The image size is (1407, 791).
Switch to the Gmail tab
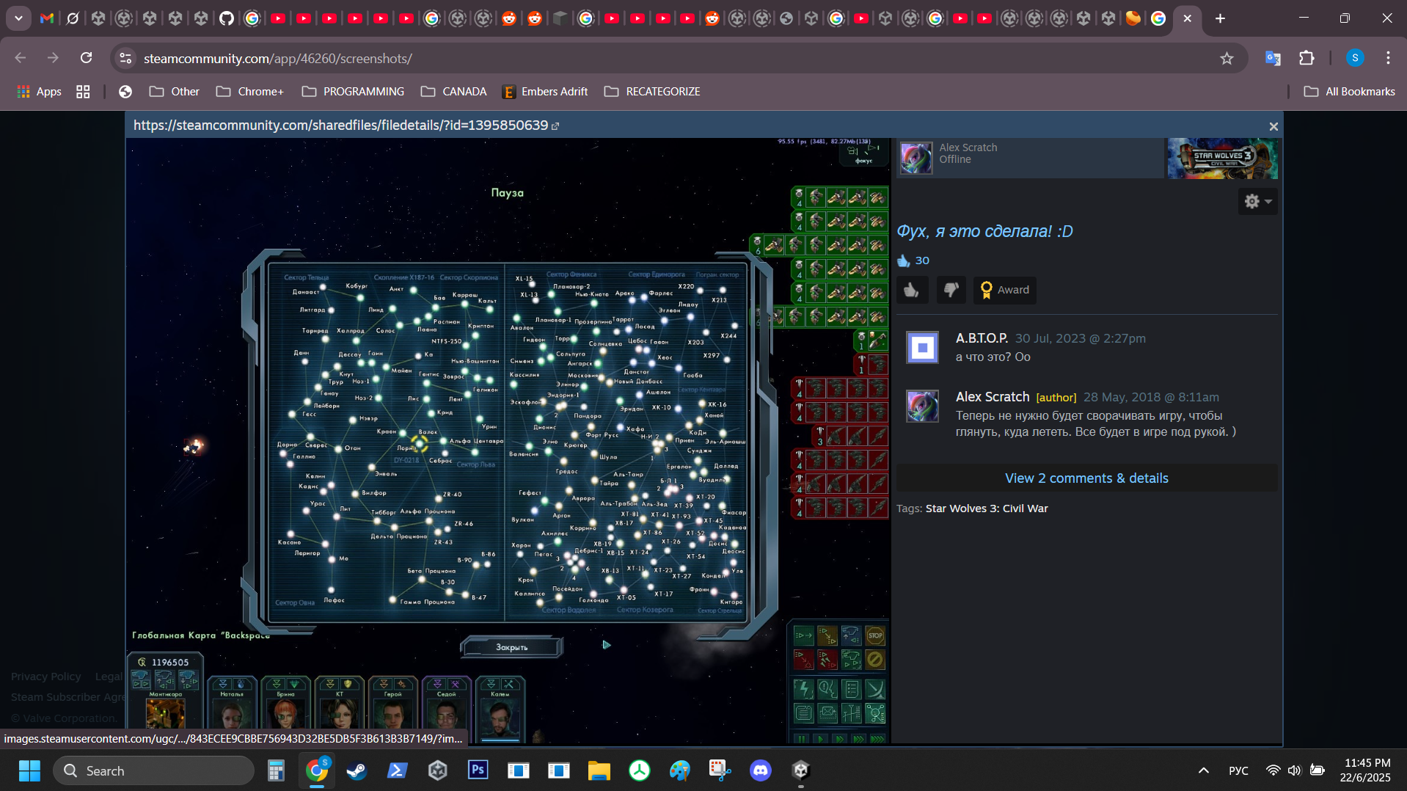pos(47,18)
